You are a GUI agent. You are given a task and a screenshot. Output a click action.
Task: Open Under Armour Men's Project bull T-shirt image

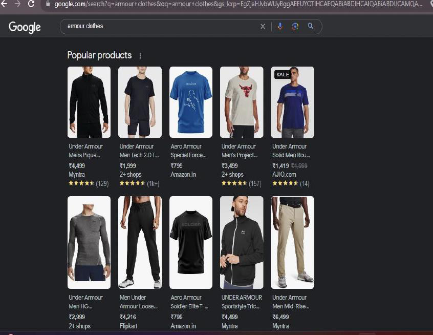click(x=242, y=102)
